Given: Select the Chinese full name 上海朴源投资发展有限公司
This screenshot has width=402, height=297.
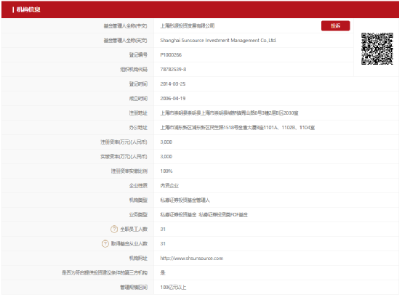Looking at the screenshot, I should [187, 26].
